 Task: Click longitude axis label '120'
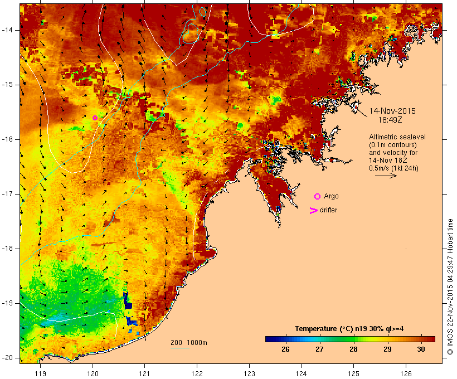point(93,373)
